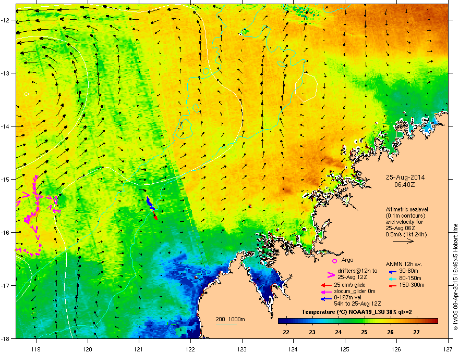Image resolution: width=459 pixels, height=354 pixels.
Task: Click the blue and red glider track on the map
Action: [152, 208]
